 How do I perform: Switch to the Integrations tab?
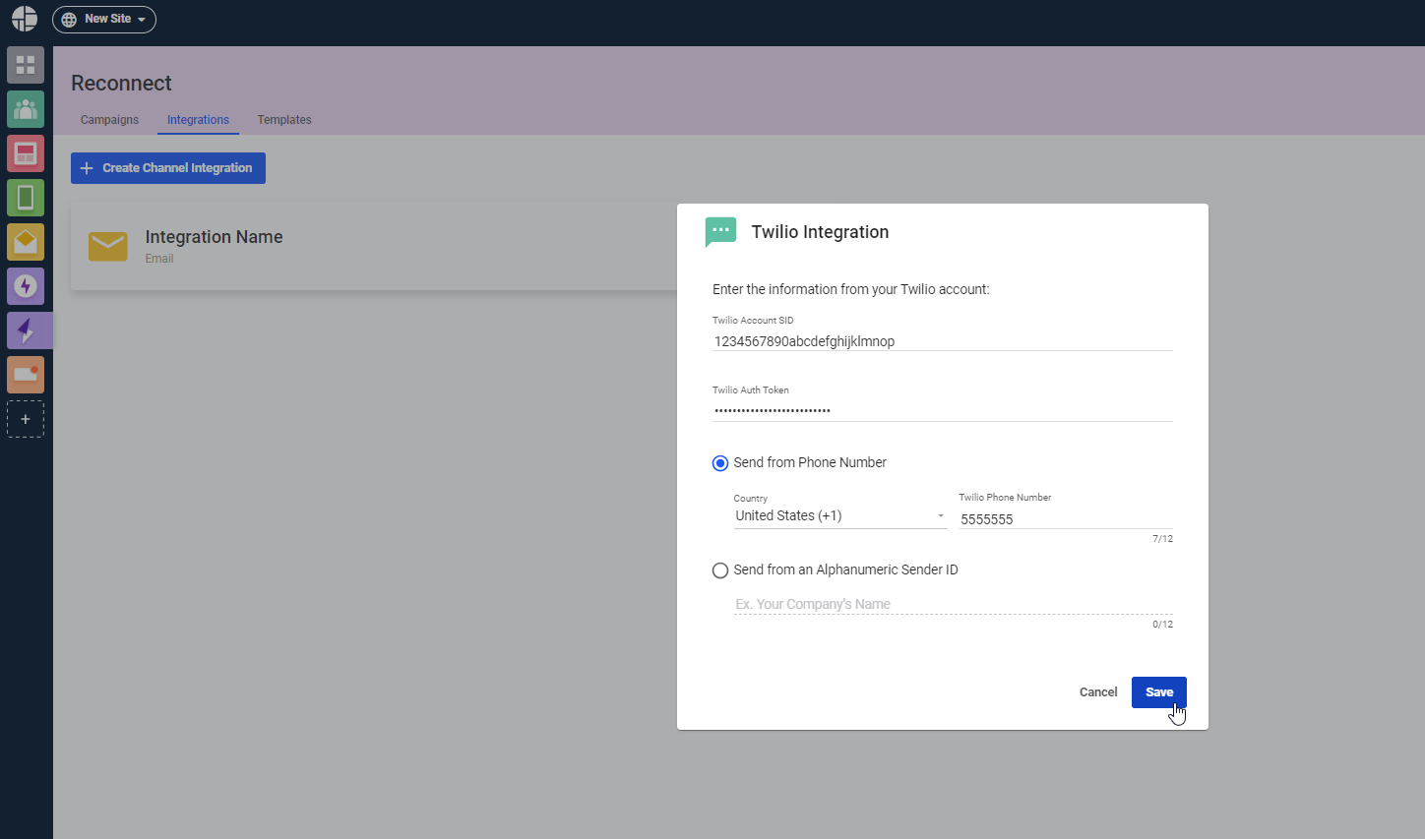point(198,120)
